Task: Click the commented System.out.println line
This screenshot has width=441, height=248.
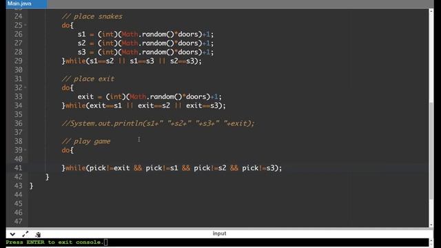Action: point(158,123)
